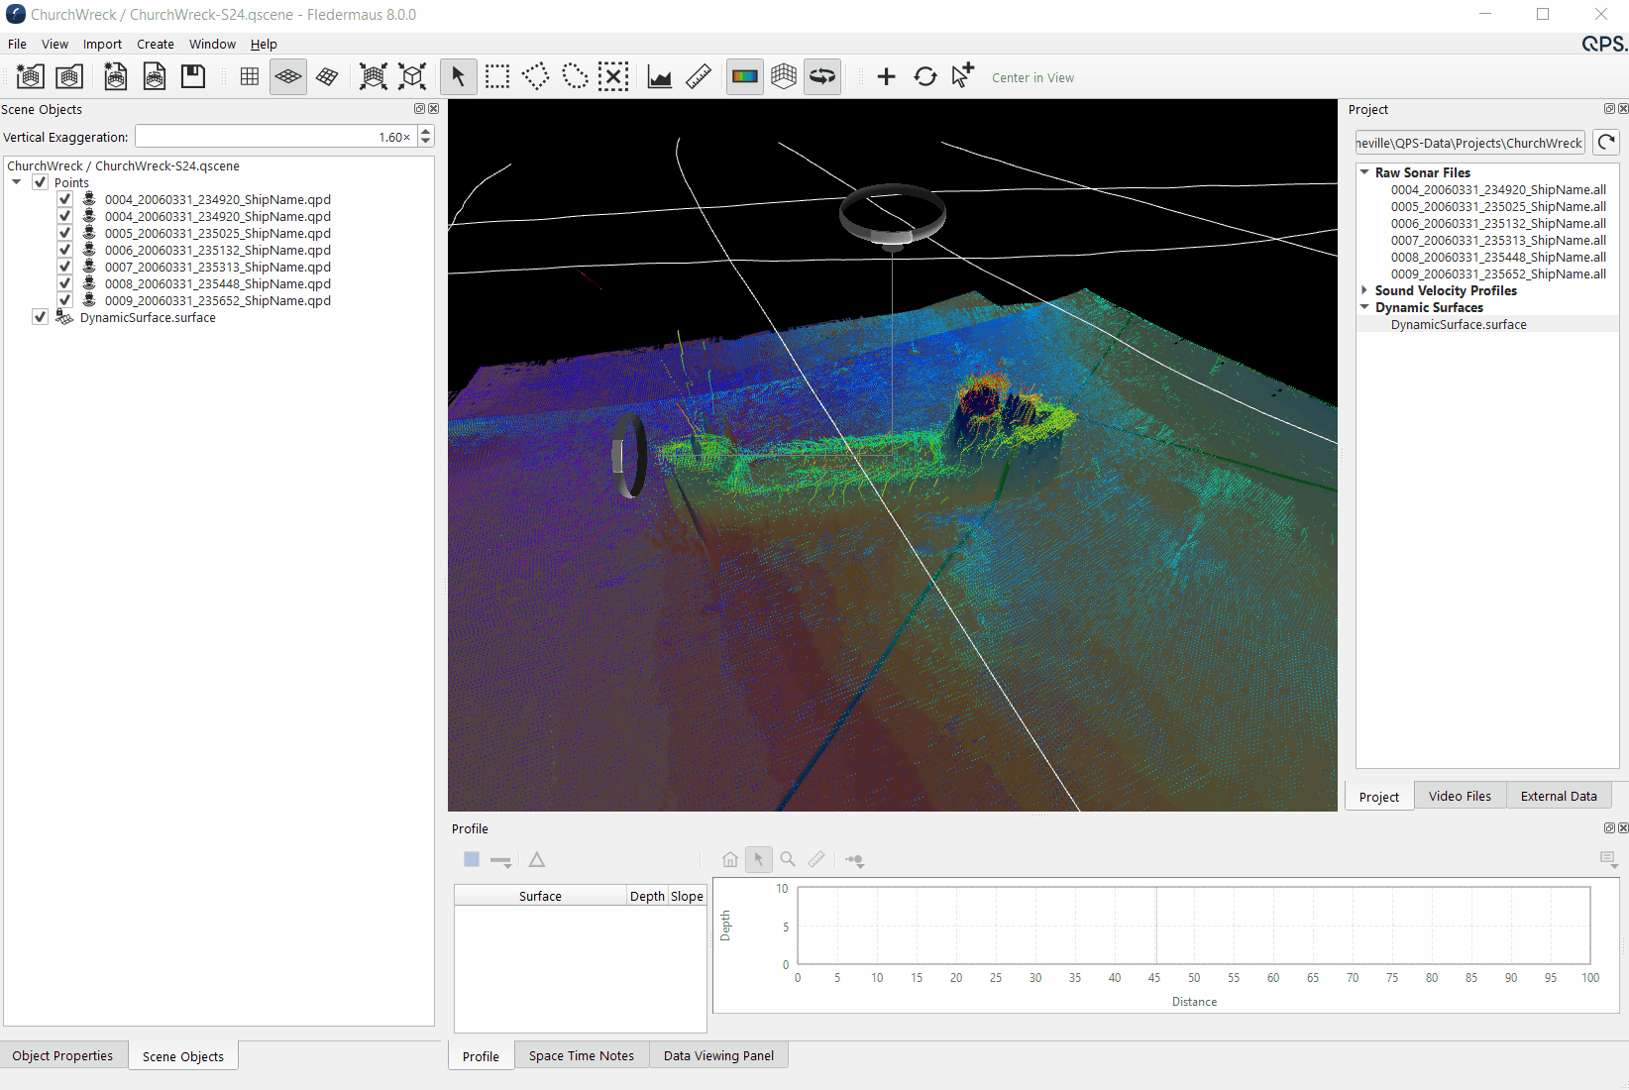The image size is (1629, 1090).
Task: Click the profile zoom magnifier icon
Action: [x=788, y=860]
